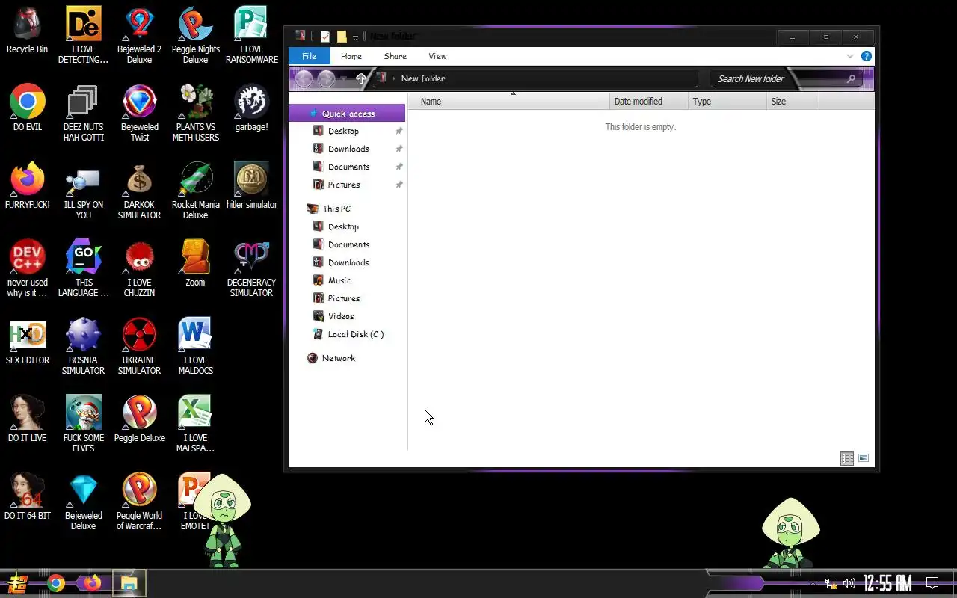This screenshot has height=598, width=957.
Task: Unpin Desktop from Quick access via pin icon
Action: coord(399,131)
